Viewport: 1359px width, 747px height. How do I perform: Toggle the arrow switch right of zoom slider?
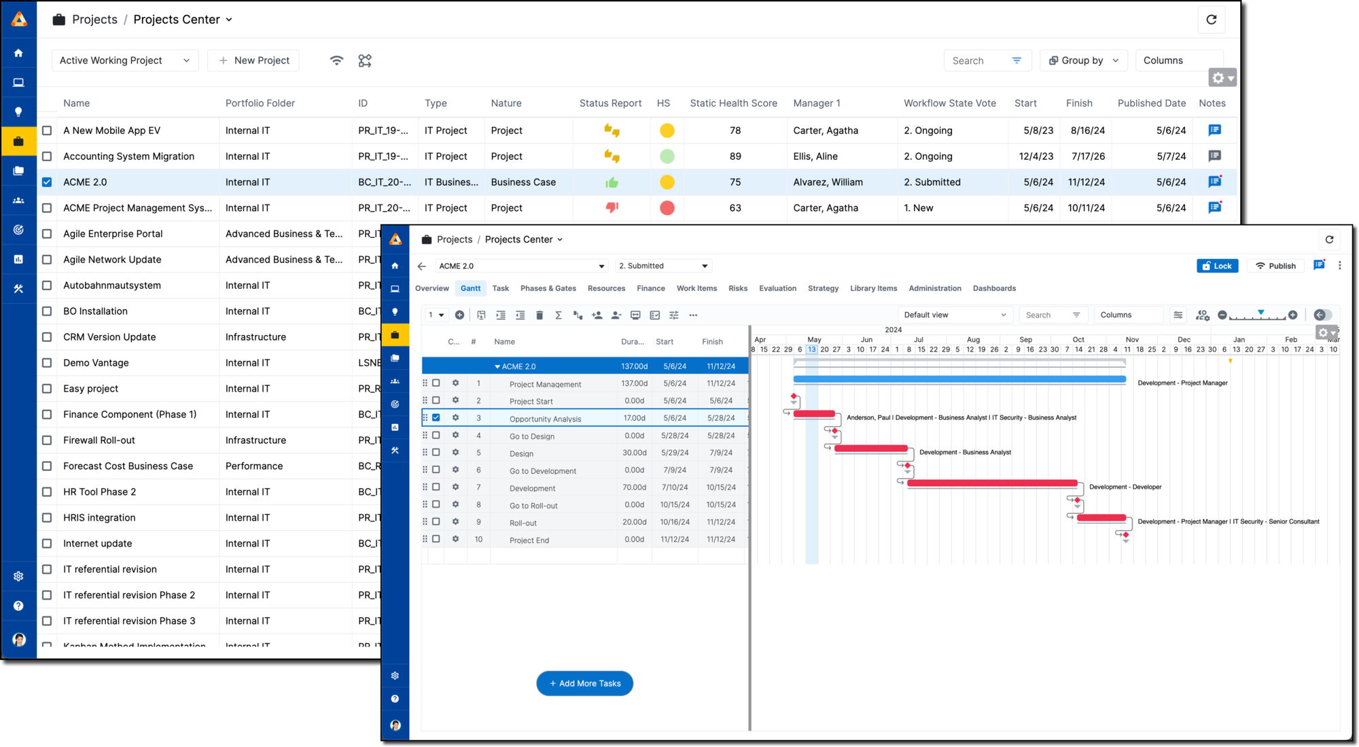1322,315
